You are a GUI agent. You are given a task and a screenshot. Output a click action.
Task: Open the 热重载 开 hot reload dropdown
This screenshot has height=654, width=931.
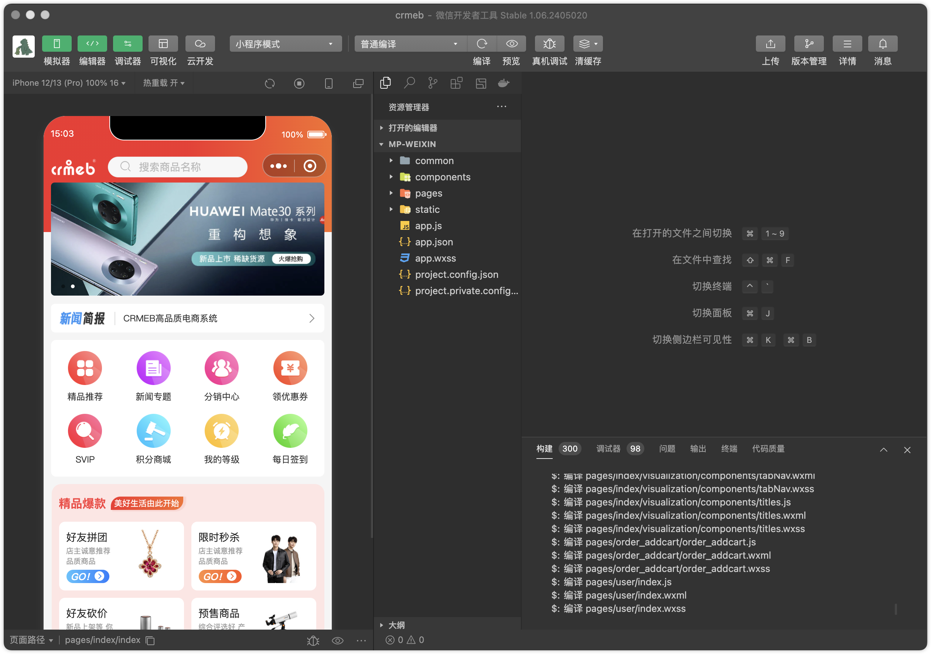pyautogui.click(x=164, y=83)
